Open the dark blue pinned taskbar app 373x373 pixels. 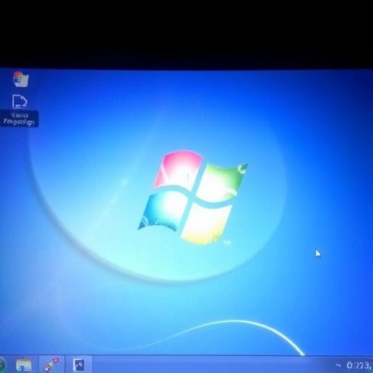coord(79,364)
